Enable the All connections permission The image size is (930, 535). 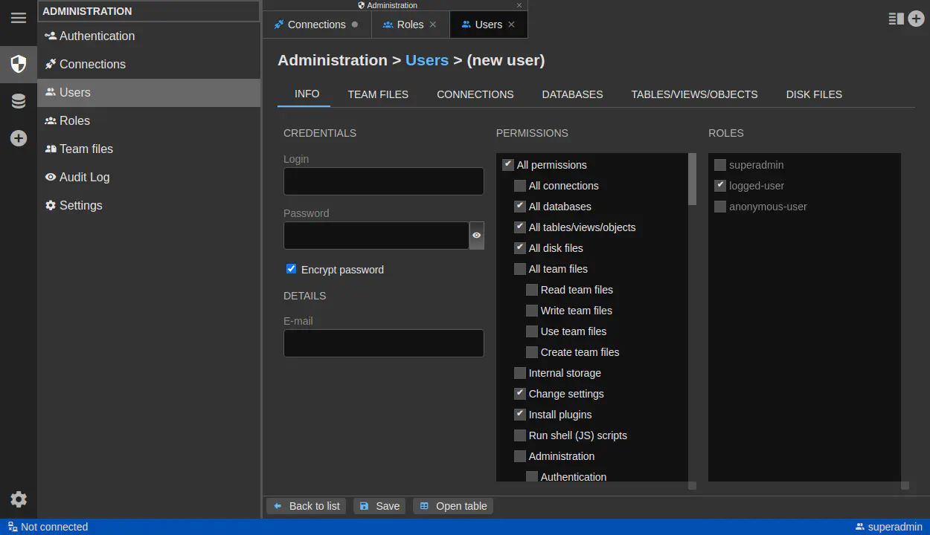pos(520,186)
